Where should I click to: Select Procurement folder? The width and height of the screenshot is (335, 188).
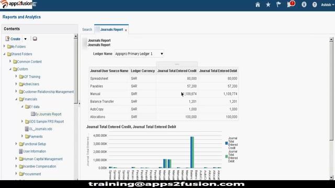(31, 174)
